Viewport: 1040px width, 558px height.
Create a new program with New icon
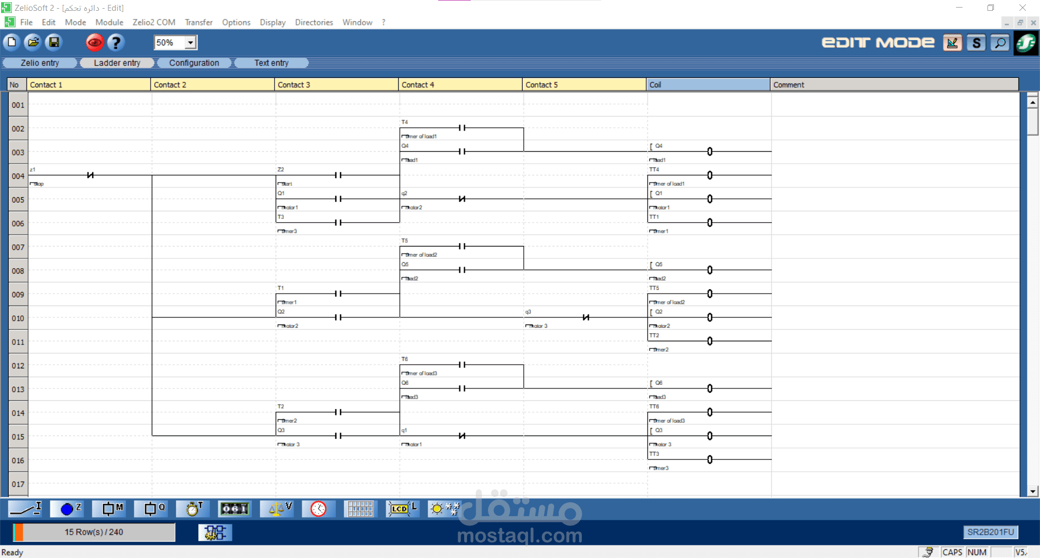pos(12,42)
